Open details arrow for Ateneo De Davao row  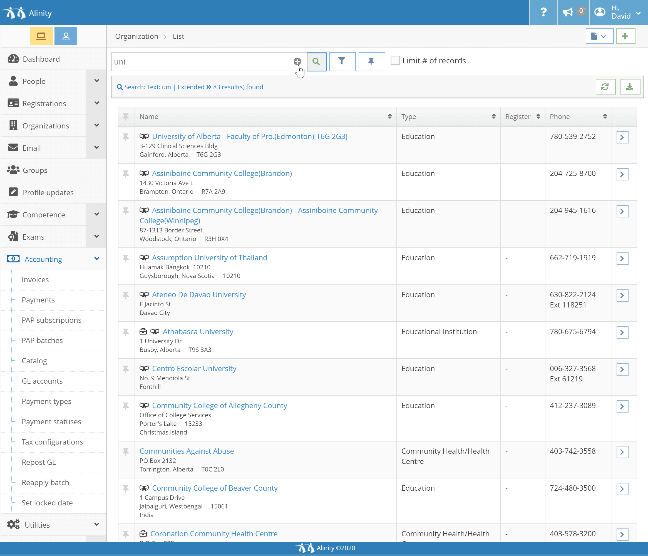coord(622,296)
